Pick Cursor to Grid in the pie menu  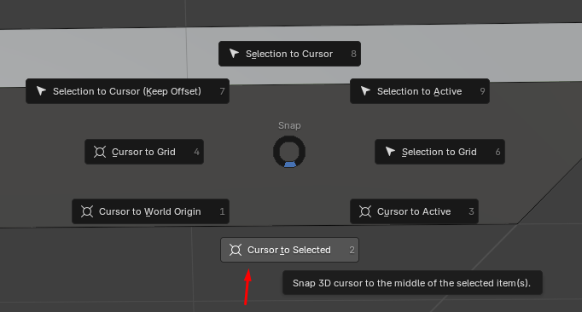click(144, 152)
